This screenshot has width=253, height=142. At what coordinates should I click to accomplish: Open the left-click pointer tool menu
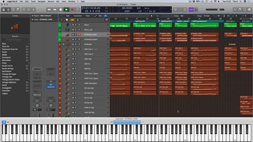click(152, 16)
